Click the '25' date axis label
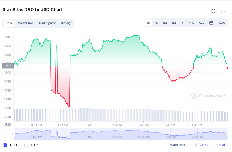This screenshot has width=232, height=152. tap(89, 125)
